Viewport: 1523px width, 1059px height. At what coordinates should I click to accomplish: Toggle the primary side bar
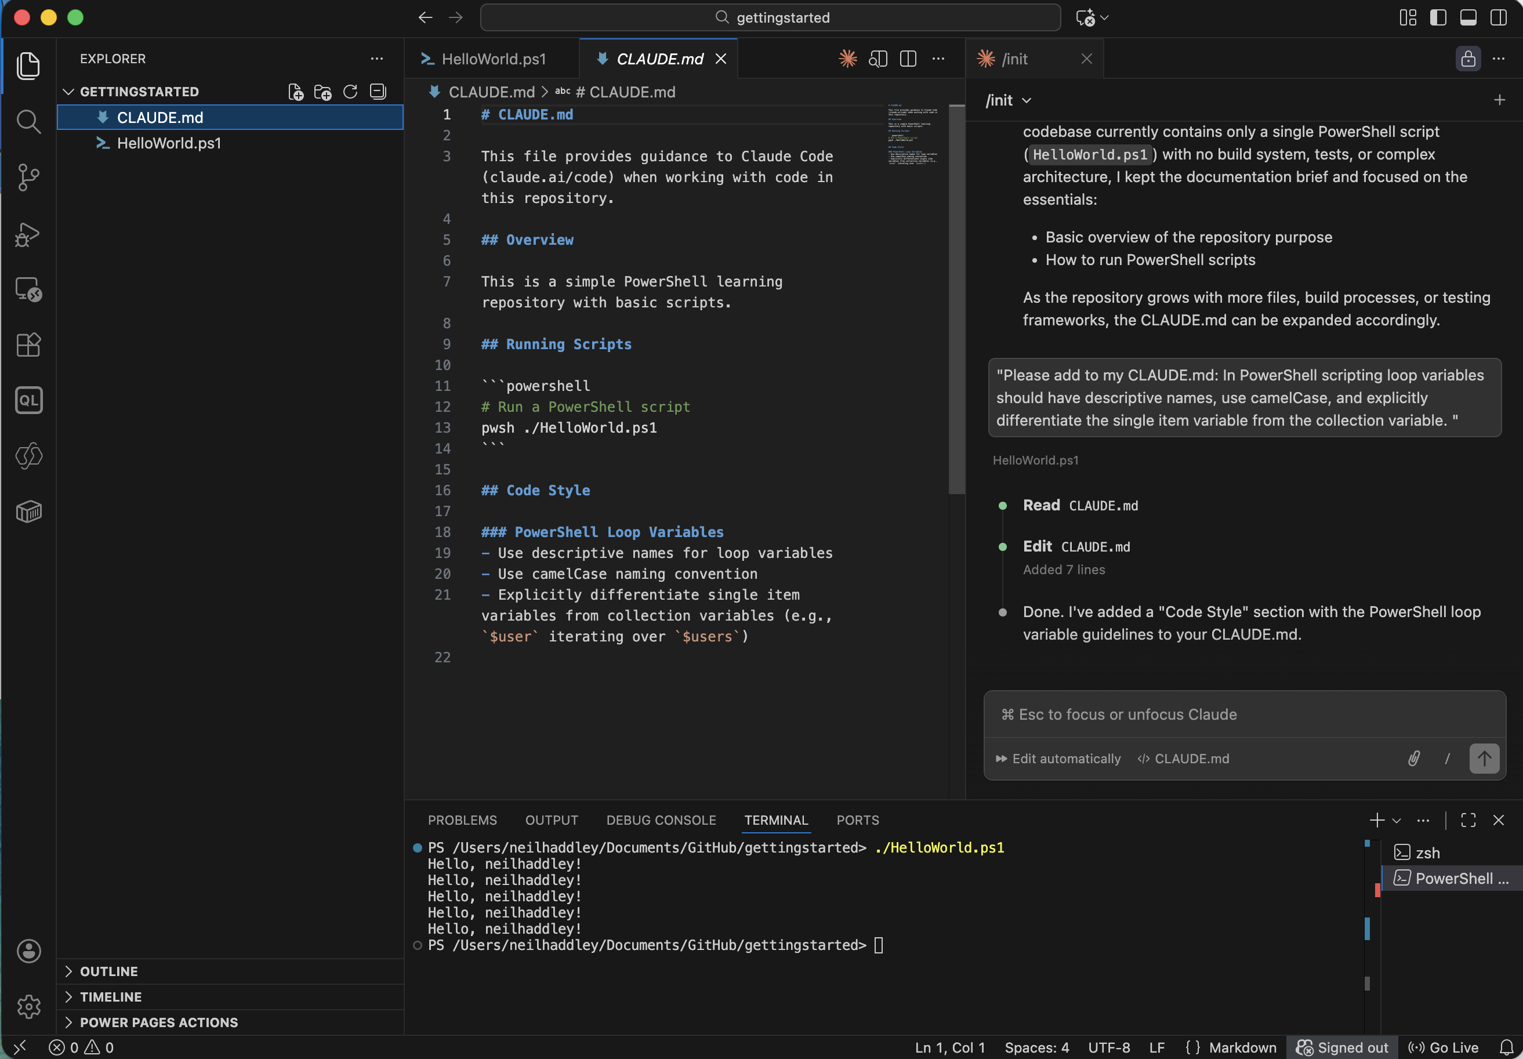(x=1438, y=18)
